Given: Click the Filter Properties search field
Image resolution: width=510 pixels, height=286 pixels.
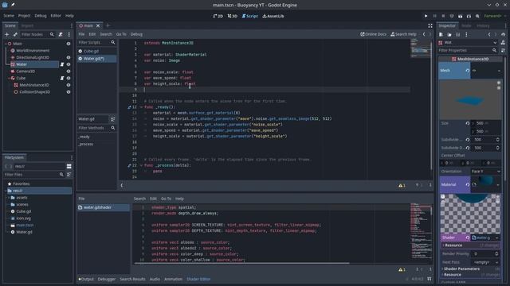Looking at the screenshot, I should (x=468, y=51).
